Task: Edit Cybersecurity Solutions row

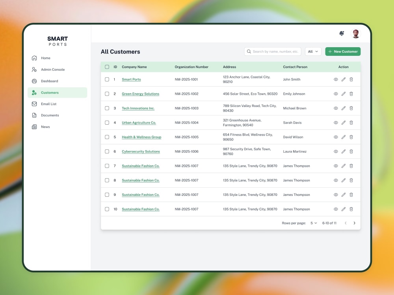Action: [x=344, y=151]
